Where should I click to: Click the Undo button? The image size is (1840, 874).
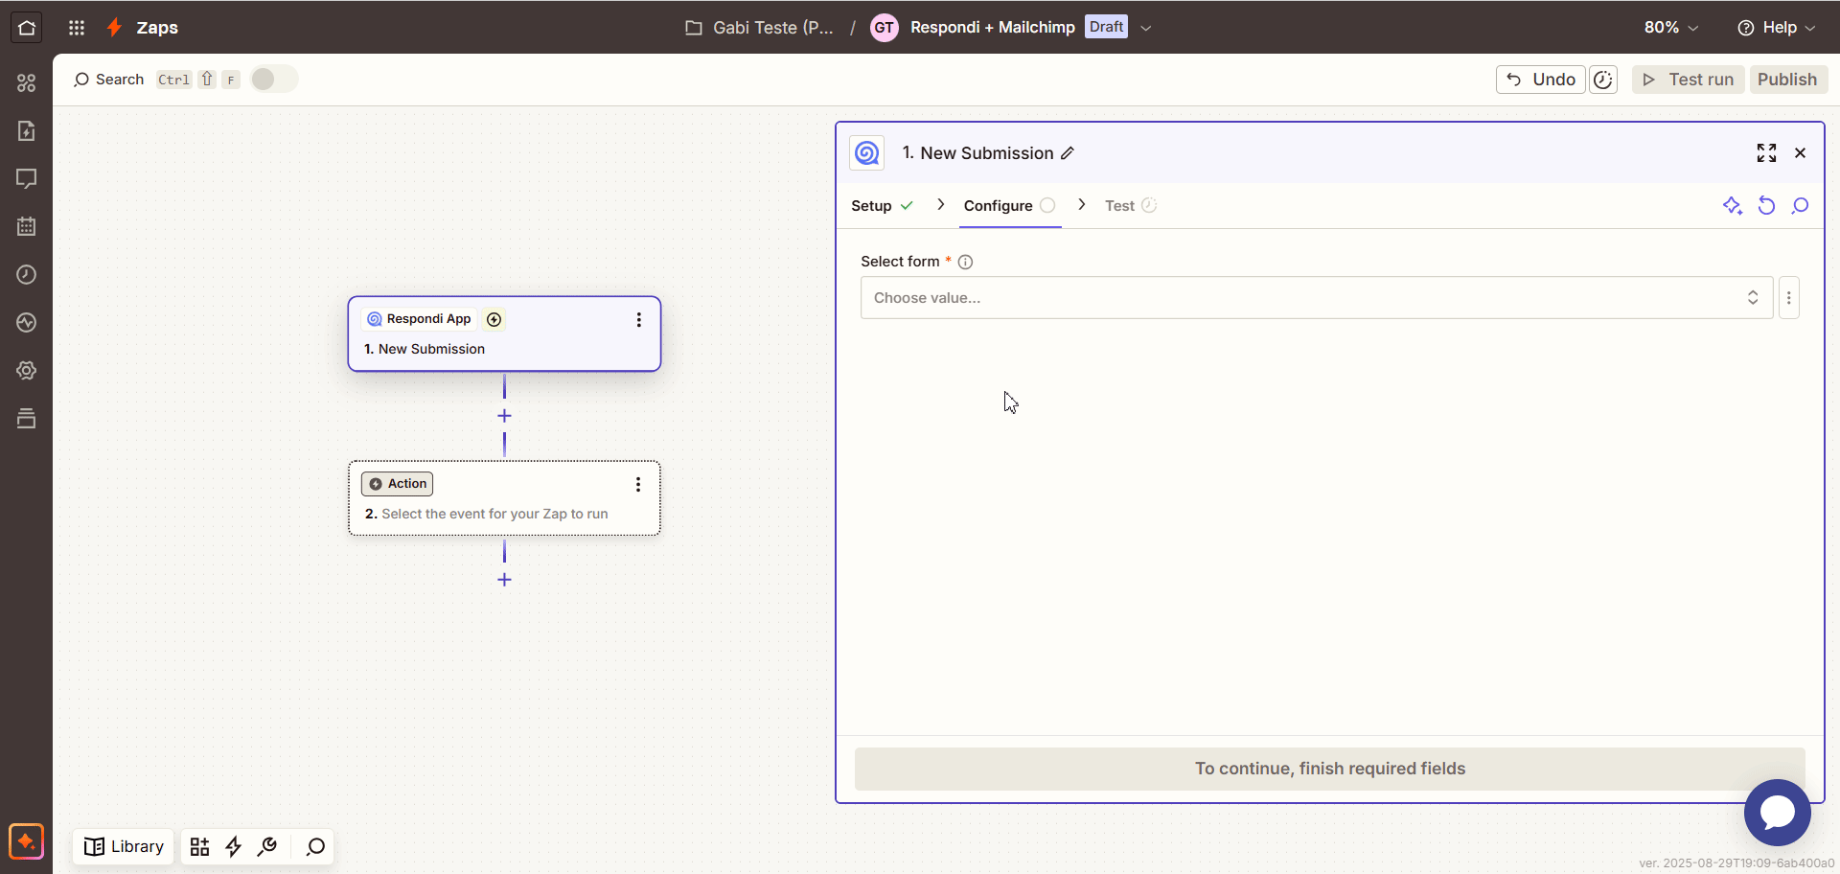[1541, 80]
